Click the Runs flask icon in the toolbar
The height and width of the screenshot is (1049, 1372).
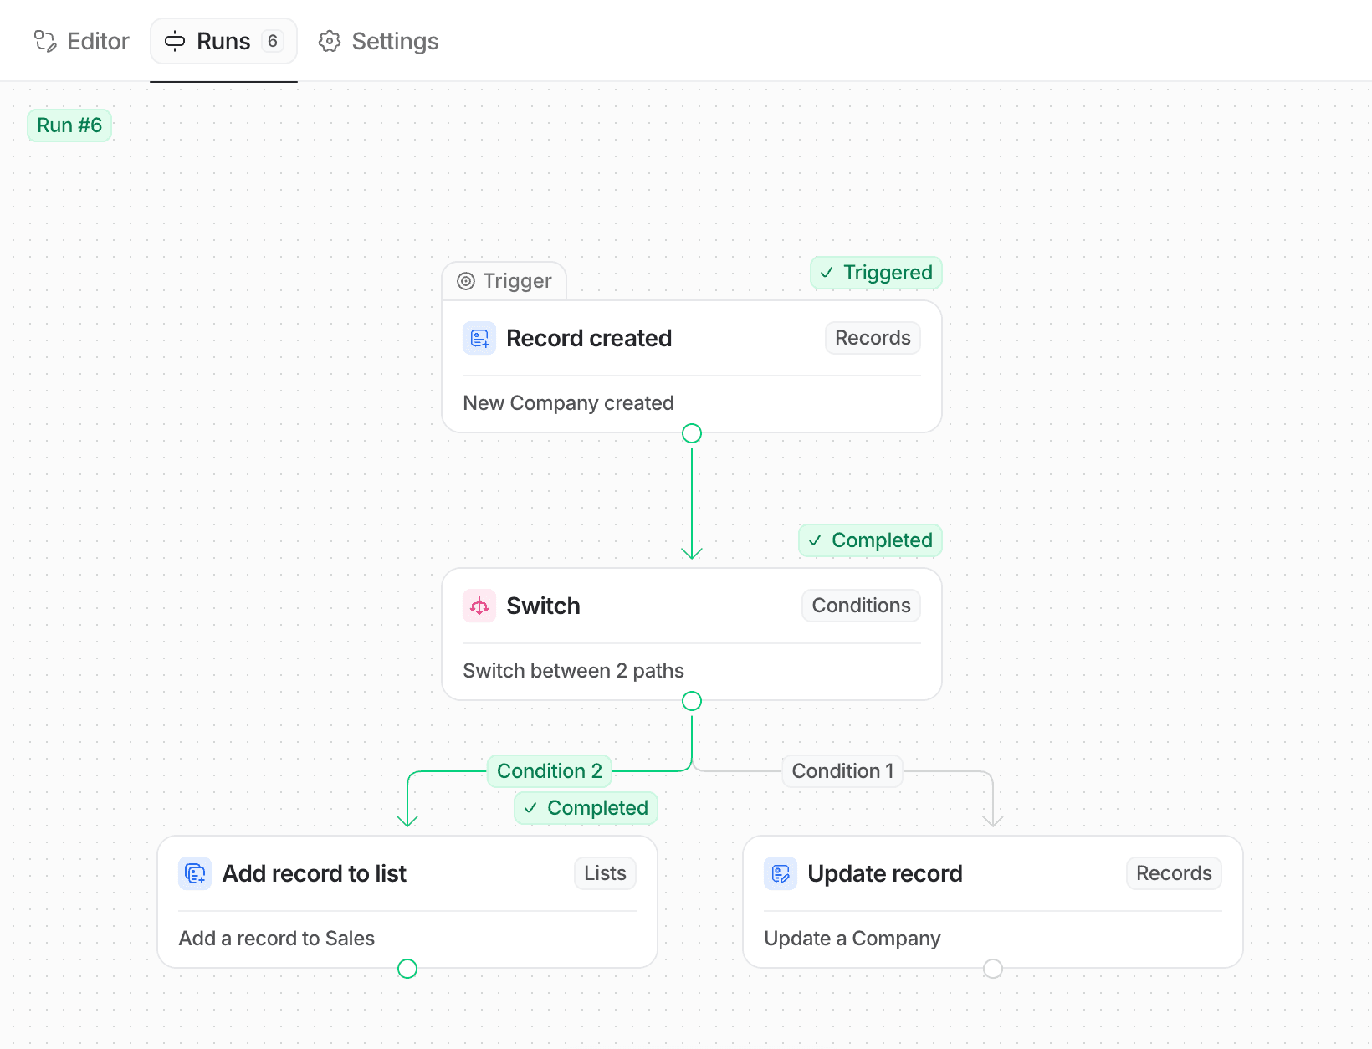click(x=175, y=41)
